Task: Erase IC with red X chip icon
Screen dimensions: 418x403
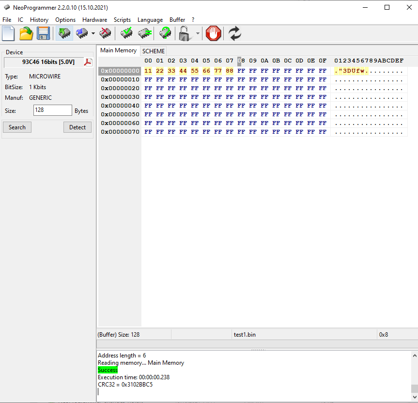Action: click(105, 33)
